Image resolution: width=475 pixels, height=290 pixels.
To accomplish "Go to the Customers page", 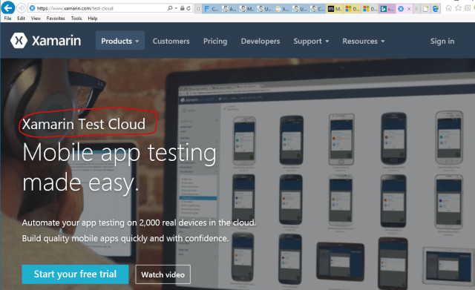I will coord(171,42).
